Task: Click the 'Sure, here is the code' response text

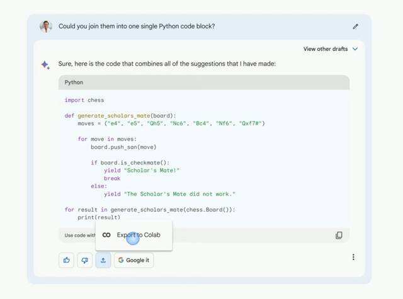Action: click(x=167, y=64)
